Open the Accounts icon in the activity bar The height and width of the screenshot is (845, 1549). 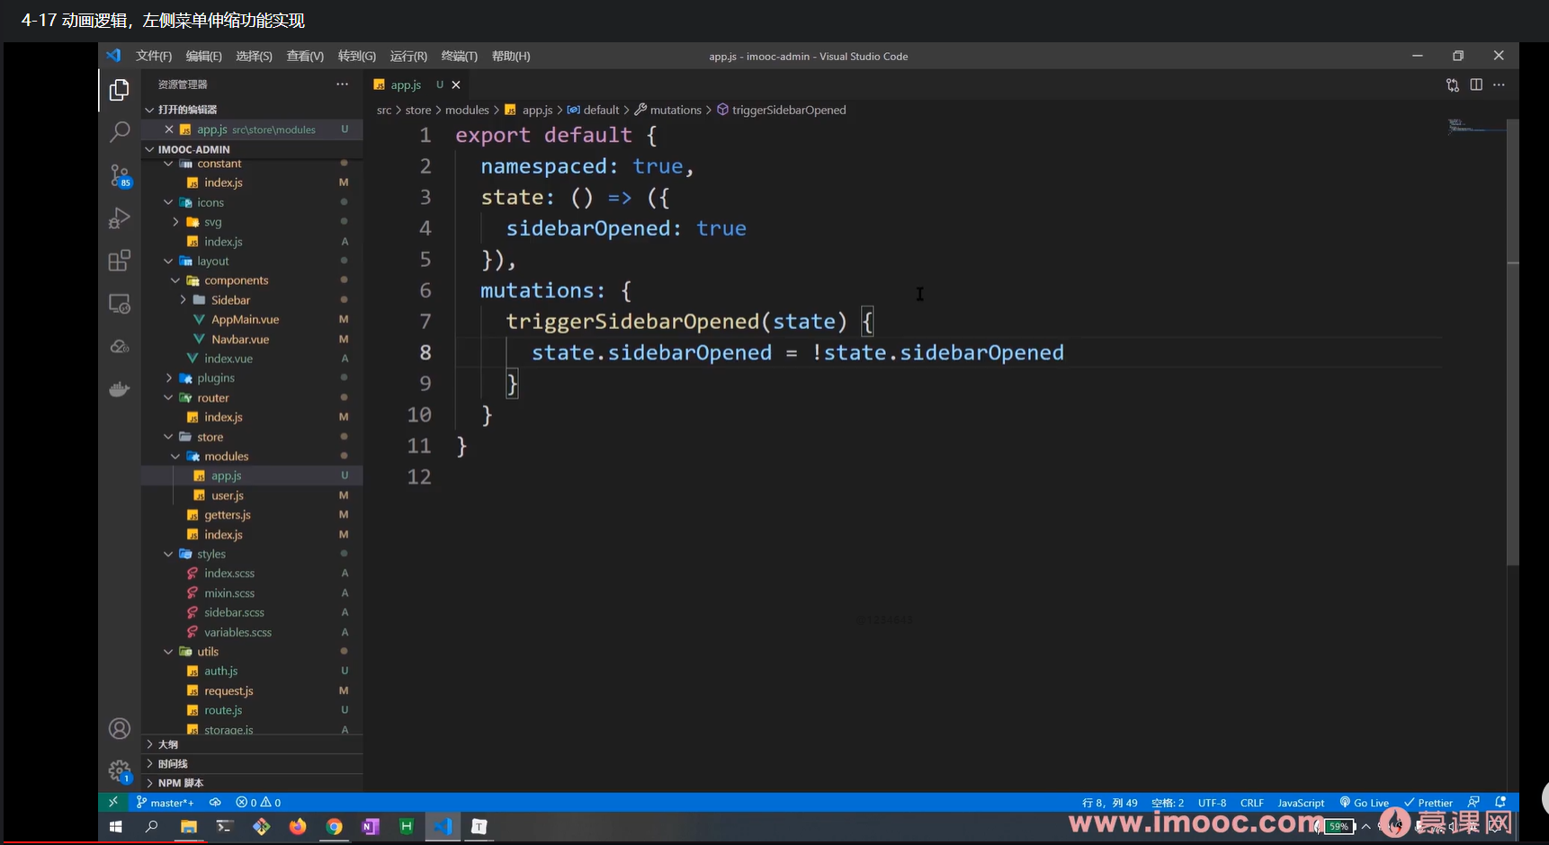click(119, 728)
